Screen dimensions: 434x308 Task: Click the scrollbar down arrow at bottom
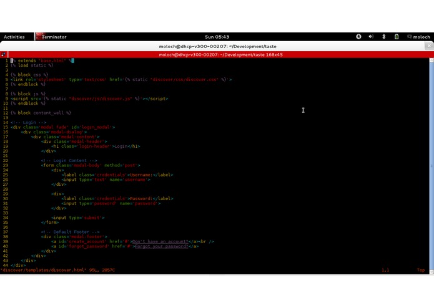click(x=432, y=272)
